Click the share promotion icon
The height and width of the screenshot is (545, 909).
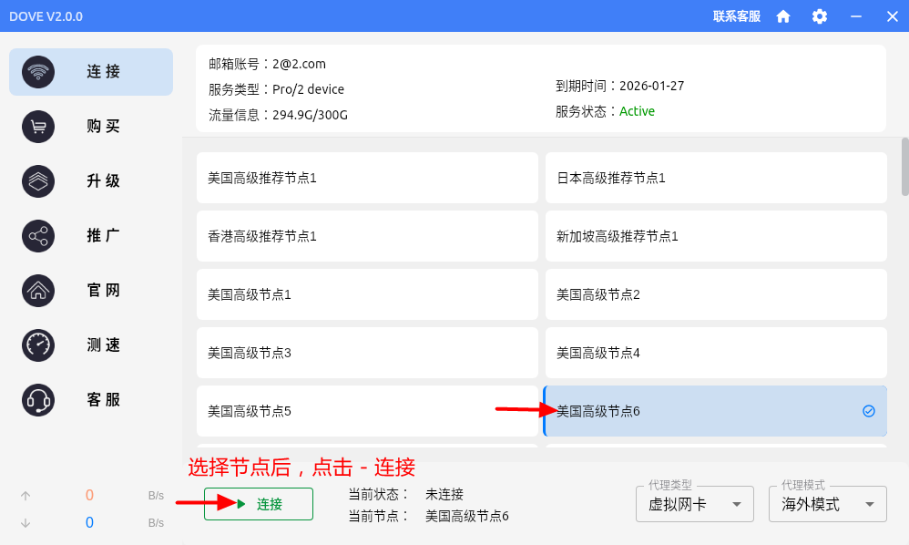click(x=38, y=236)
